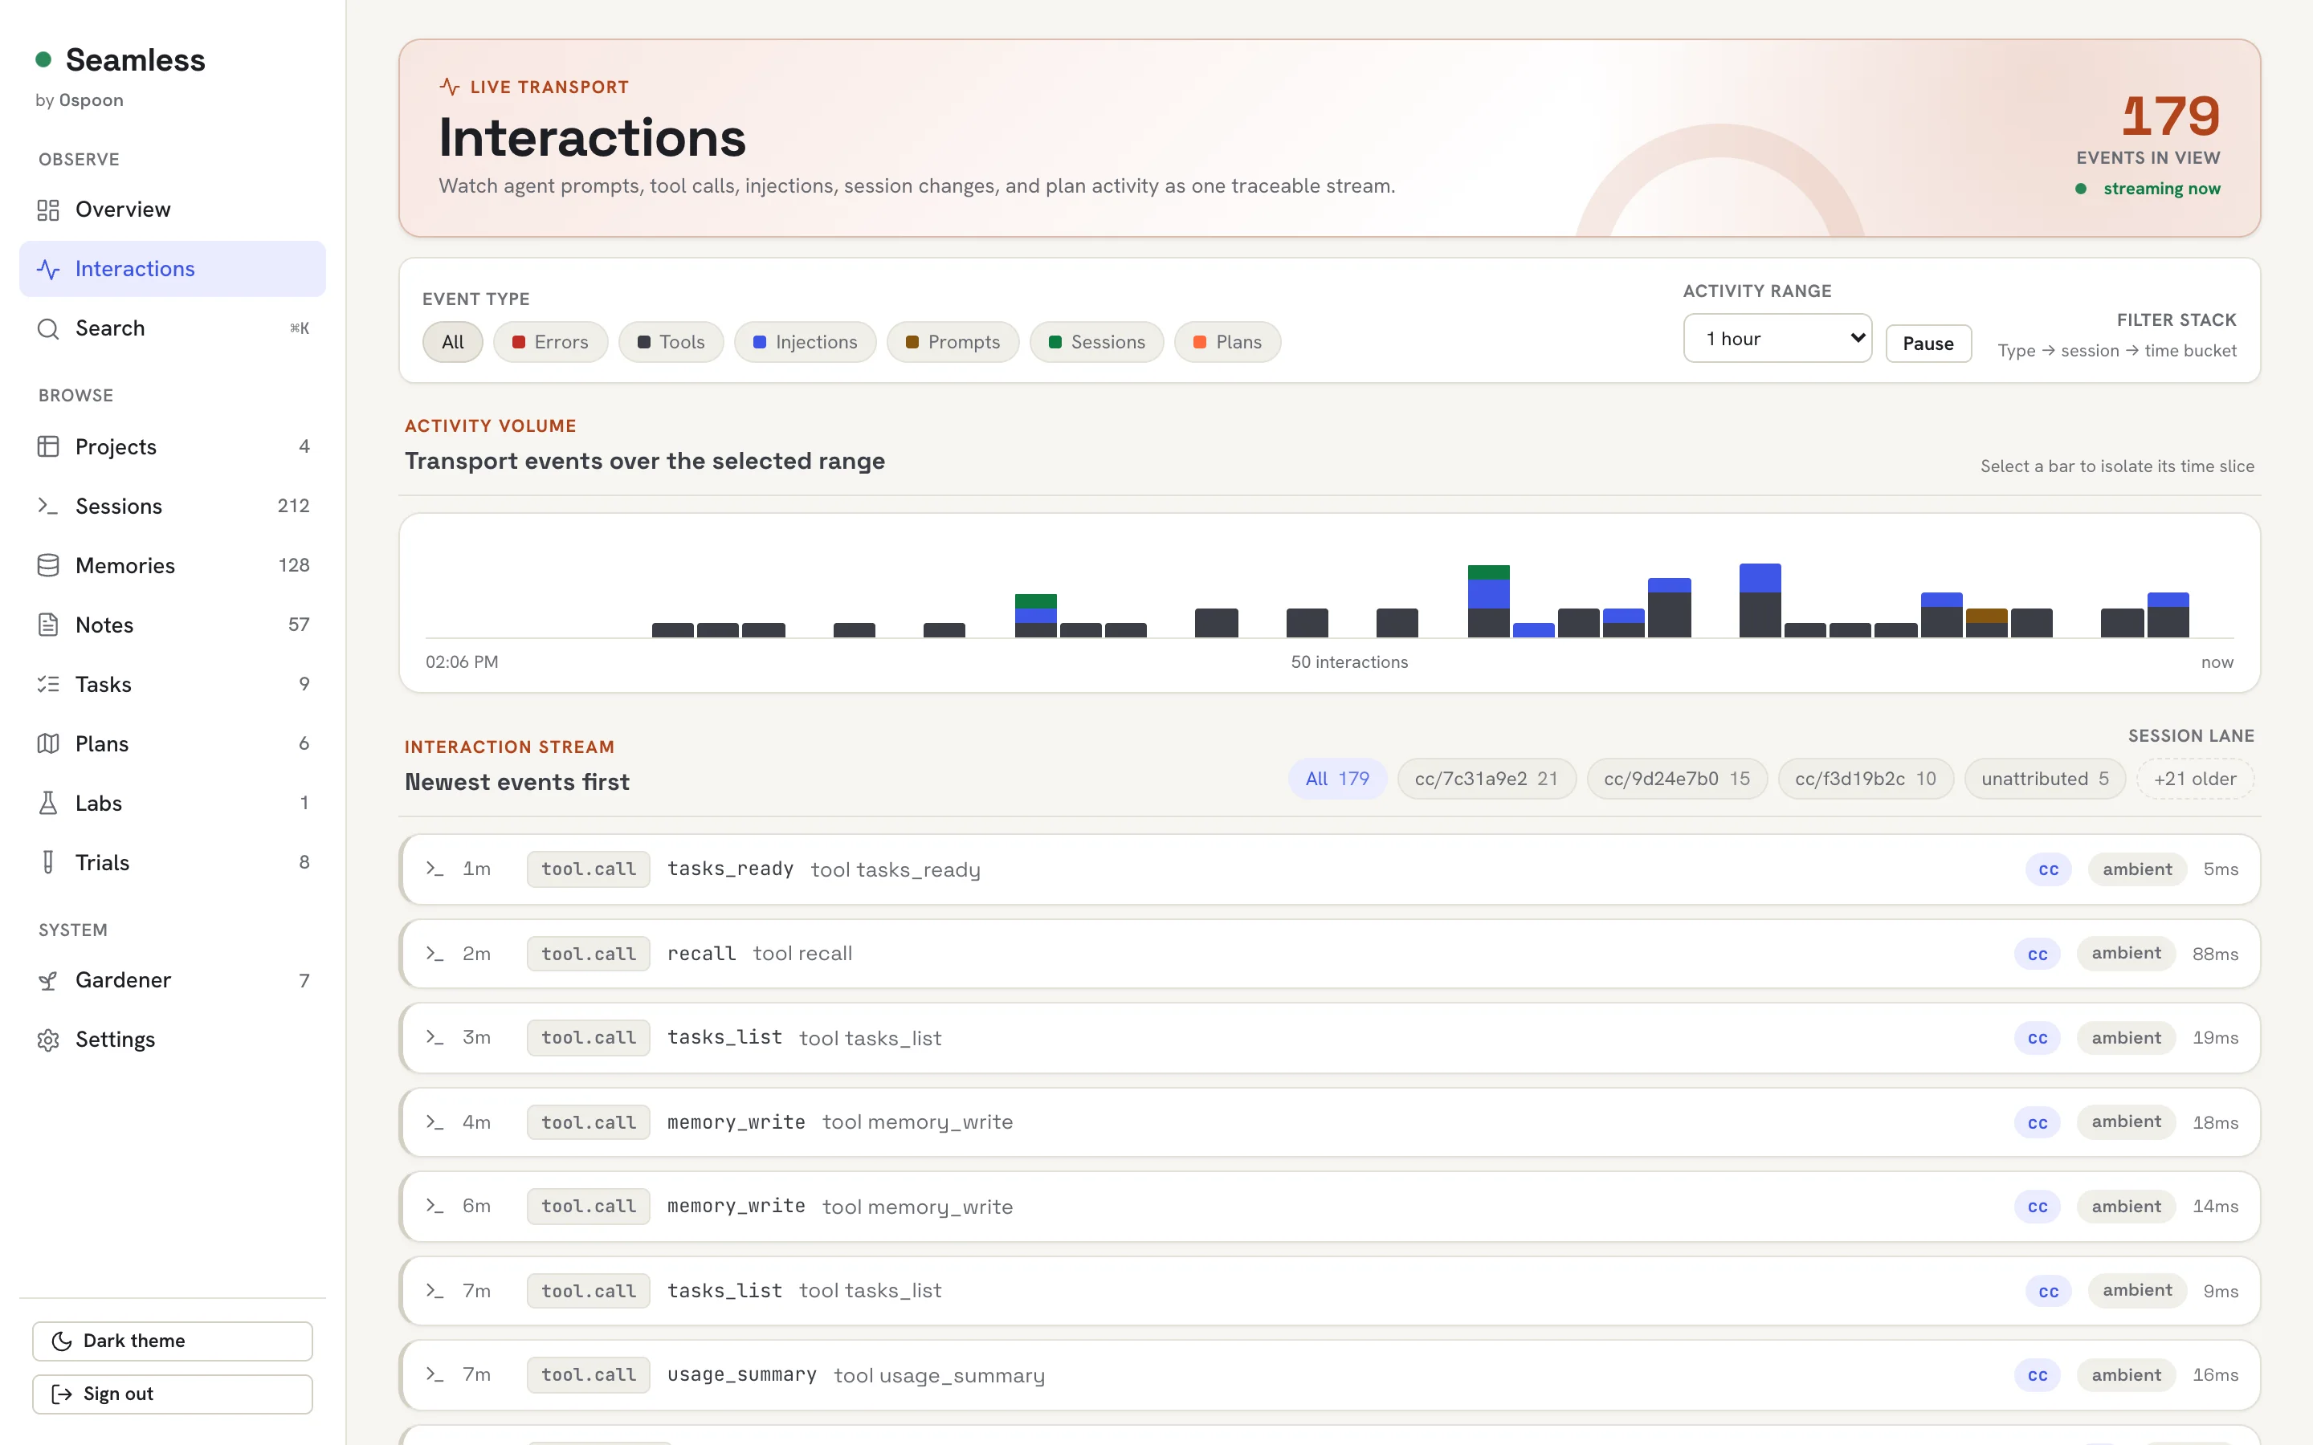2313x1445 pixels.
Task: Select the All 179 session lane
Action: [1337, 779]
